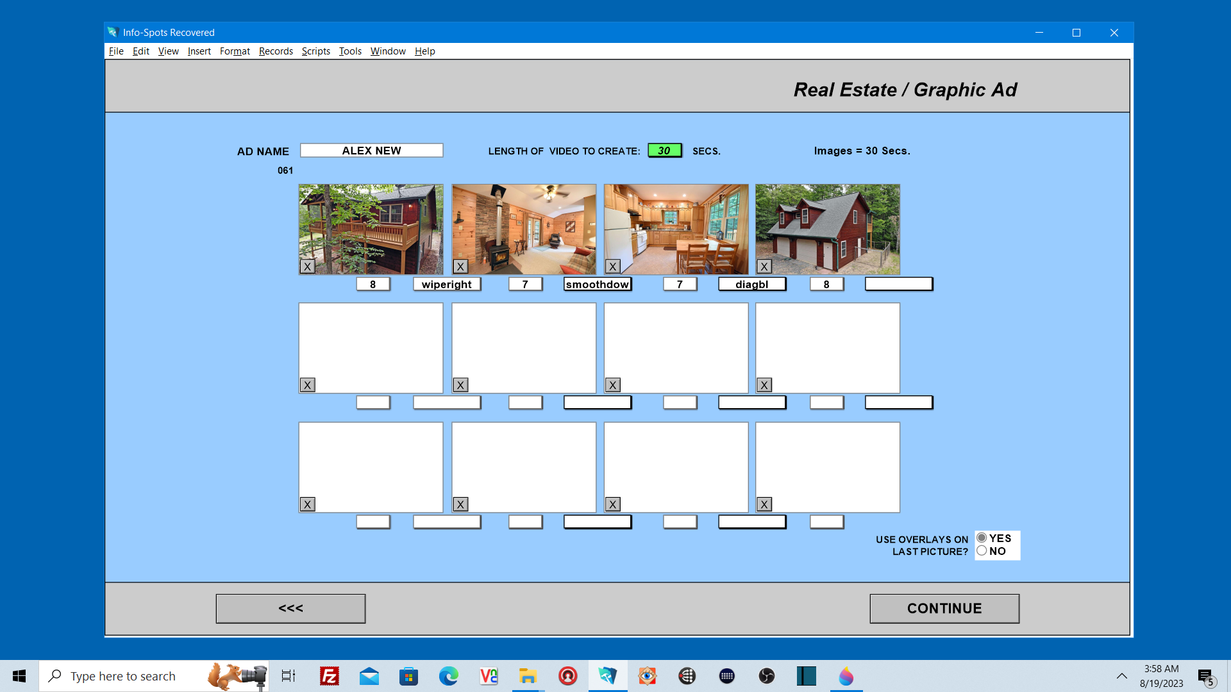Open the Insert menu
Image resolution: width=1231 pixels, height=692 pixels.
pyautogui.click(x=199, y=51)
